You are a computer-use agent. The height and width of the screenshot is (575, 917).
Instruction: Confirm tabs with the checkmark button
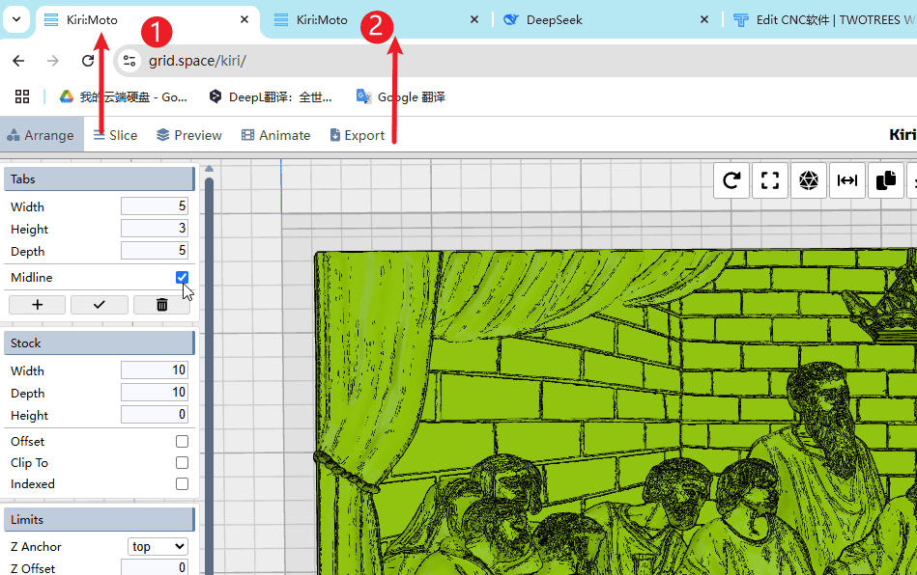[x=99, y=305]
